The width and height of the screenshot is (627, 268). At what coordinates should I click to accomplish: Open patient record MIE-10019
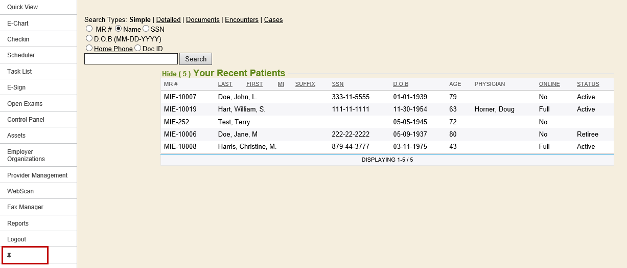180,109
